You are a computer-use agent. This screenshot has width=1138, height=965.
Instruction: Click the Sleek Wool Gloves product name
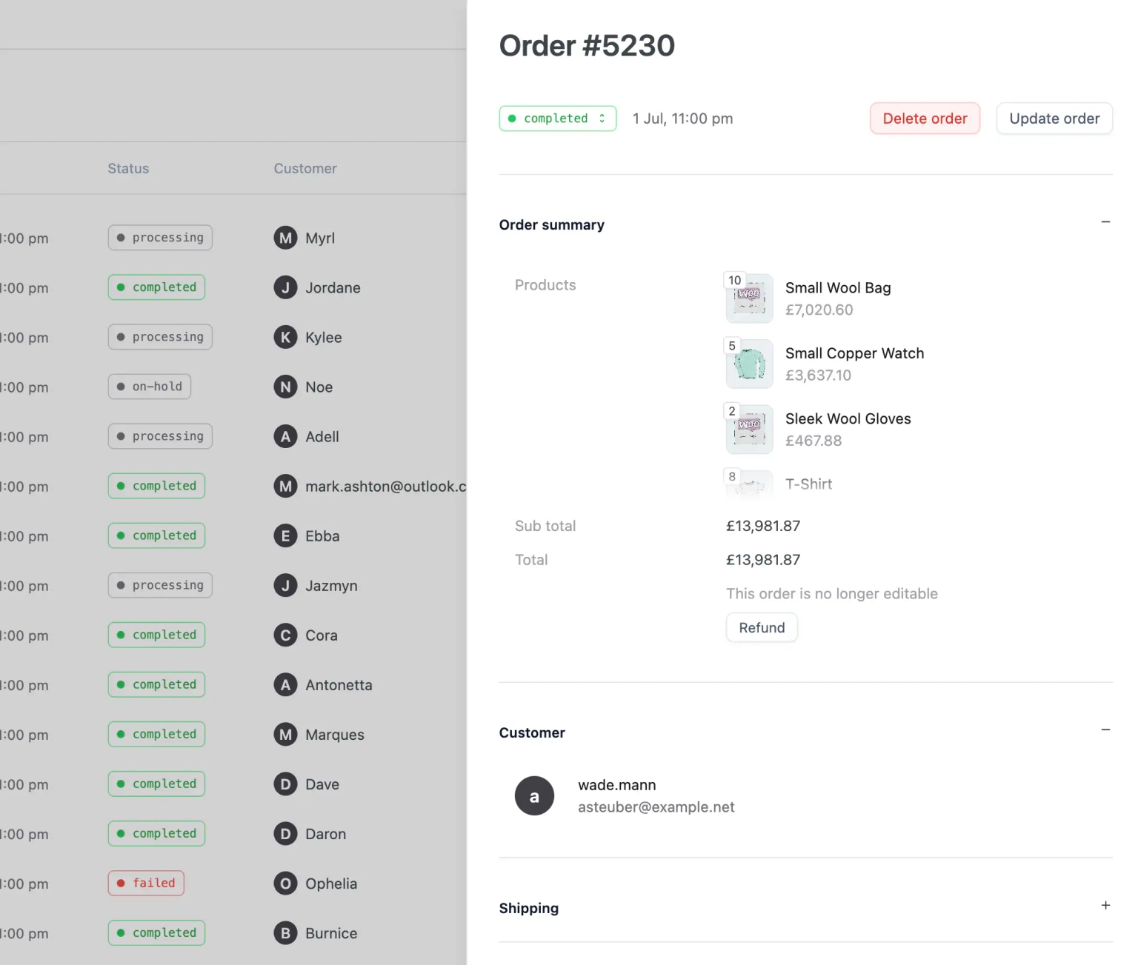click(848, 418)
